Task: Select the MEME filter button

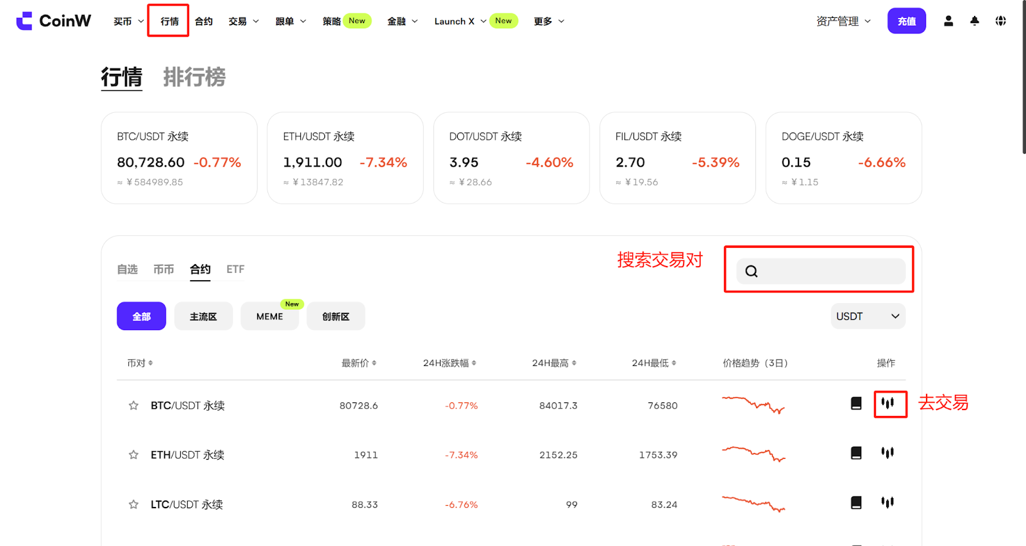Action: coord(270,317)
